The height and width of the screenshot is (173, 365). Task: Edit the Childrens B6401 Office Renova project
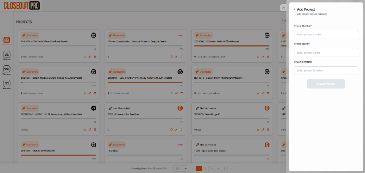click(x=263, y=57)
